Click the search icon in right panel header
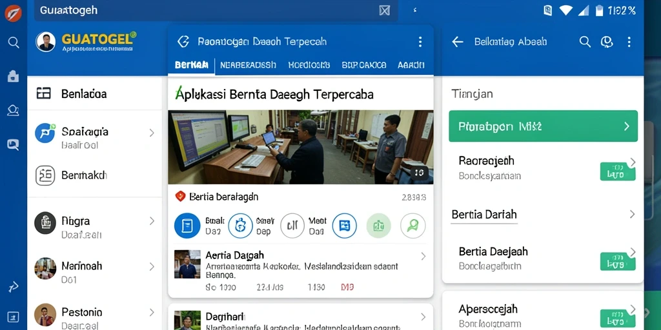The height and width of the screenshot is (330, 661). (x=585, y=42)
